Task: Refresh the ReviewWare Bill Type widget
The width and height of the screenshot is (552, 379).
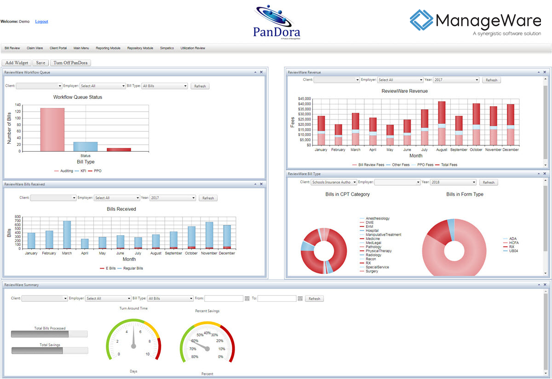Action: point(489,182)
